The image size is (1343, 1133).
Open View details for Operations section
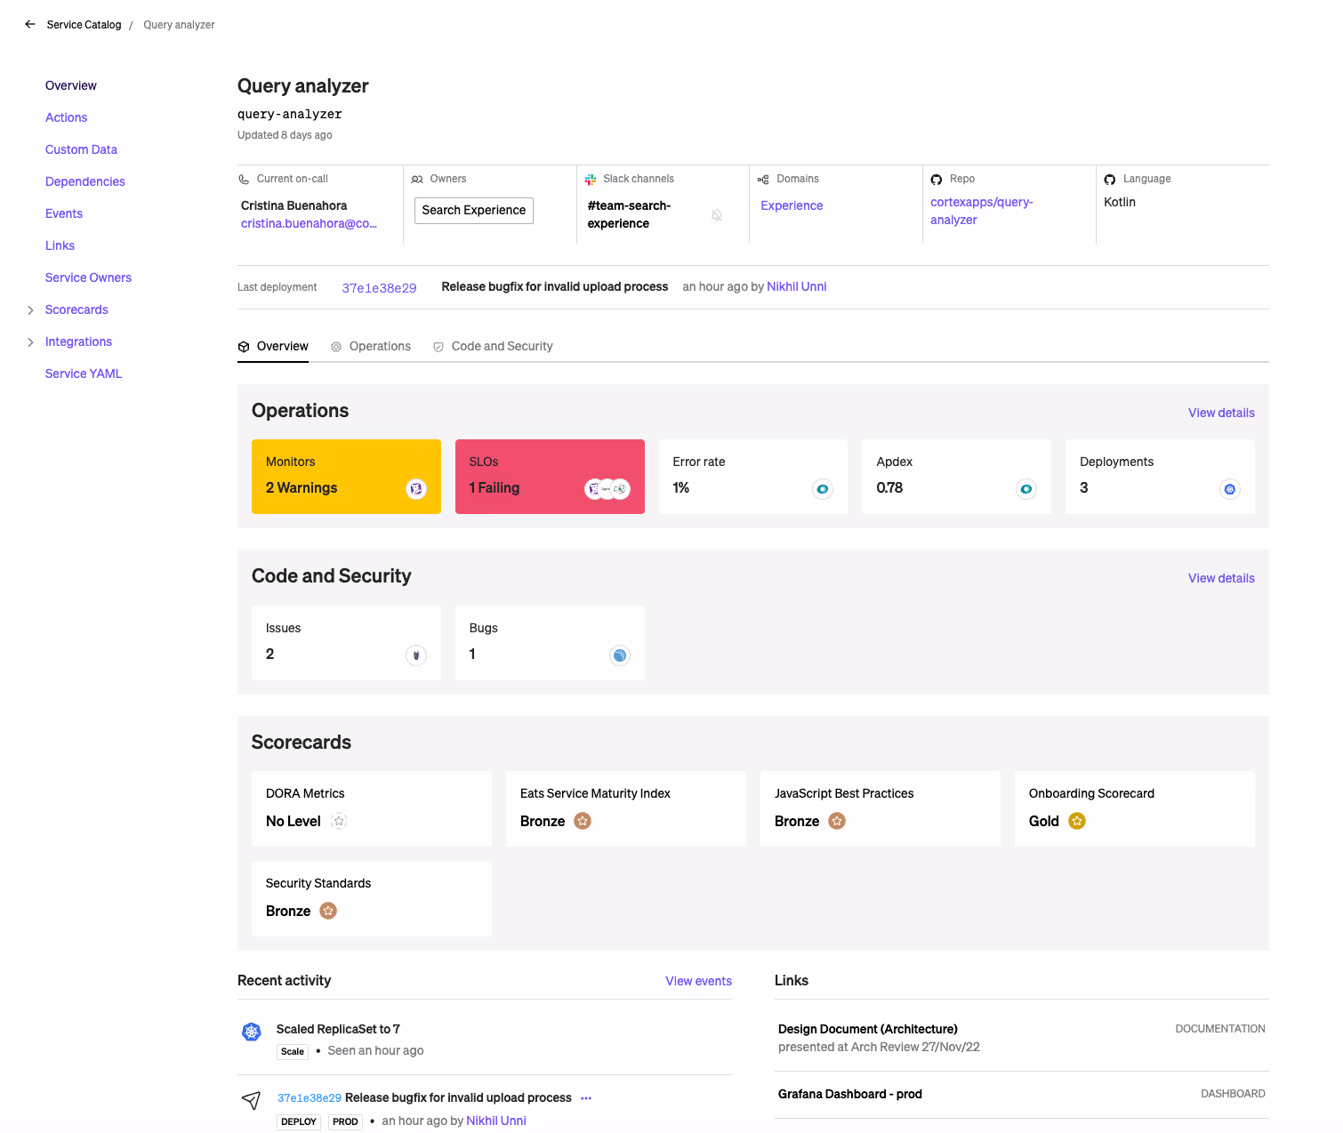click(1221, 413)
